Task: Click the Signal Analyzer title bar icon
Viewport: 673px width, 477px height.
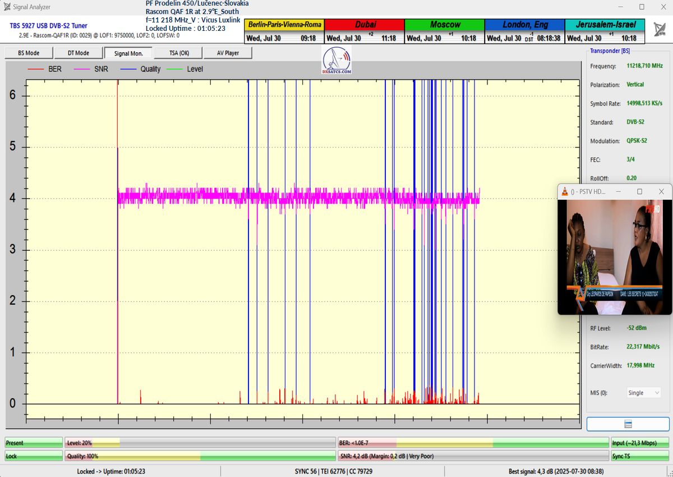Action: coord(7,7)
